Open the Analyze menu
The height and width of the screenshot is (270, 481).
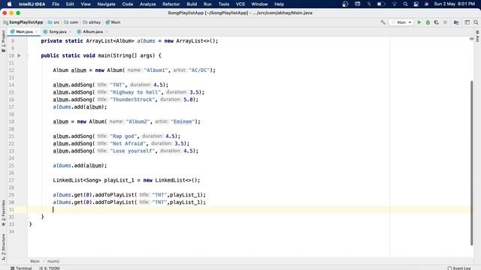pos(147,4)
